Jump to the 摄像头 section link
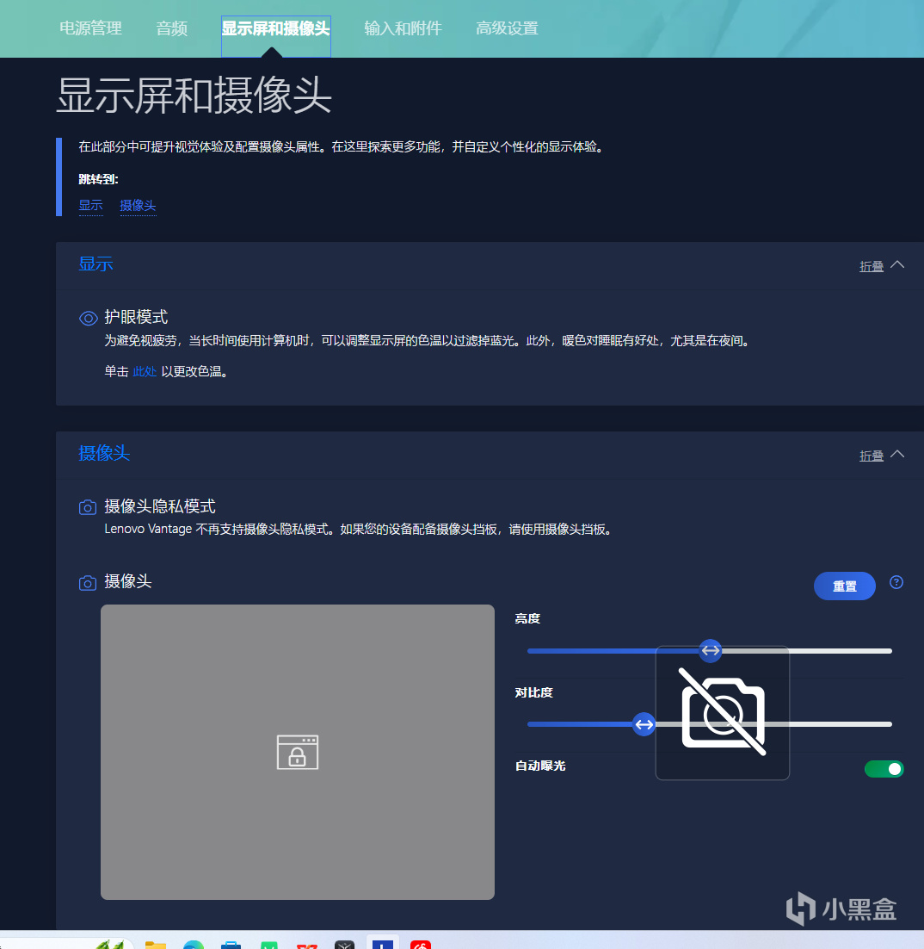This screenshot has width=924, height=949. [x=138, y=206]
